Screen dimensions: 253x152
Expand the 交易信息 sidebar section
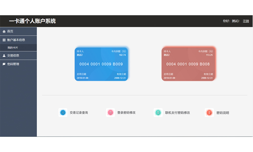(13, 55)
